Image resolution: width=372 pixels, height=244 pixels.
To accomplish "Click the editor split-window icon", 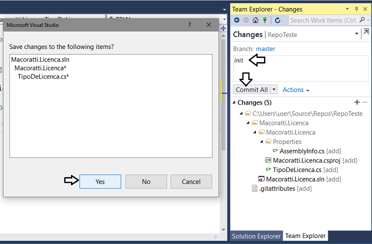I will tap(223, 28).
